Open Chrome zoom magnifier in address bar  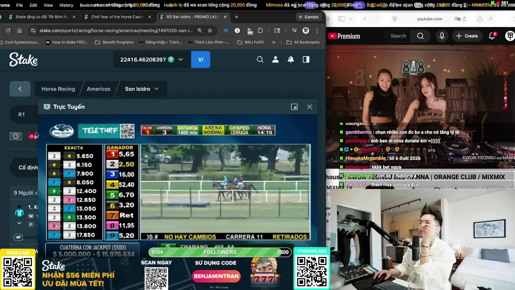click(x=199, y=30)
